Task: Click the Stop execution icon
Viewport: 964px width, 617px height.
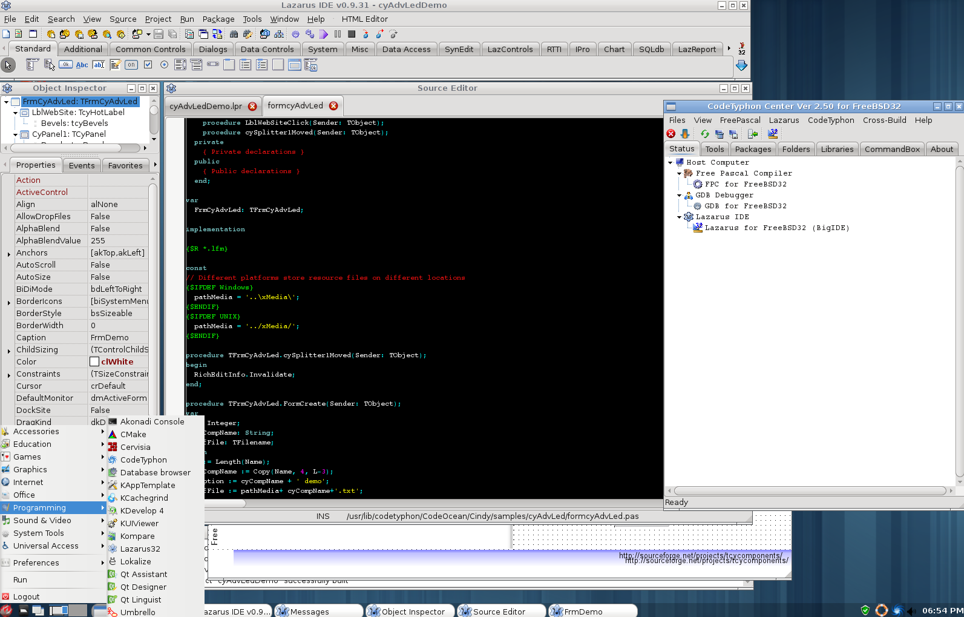Action: [x=352, y=34]
